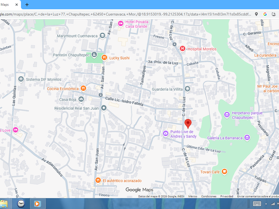This screenshot has height=209, width=279.
Task: Open the Casa Roja place icon
Action: (x=82, y=99)
